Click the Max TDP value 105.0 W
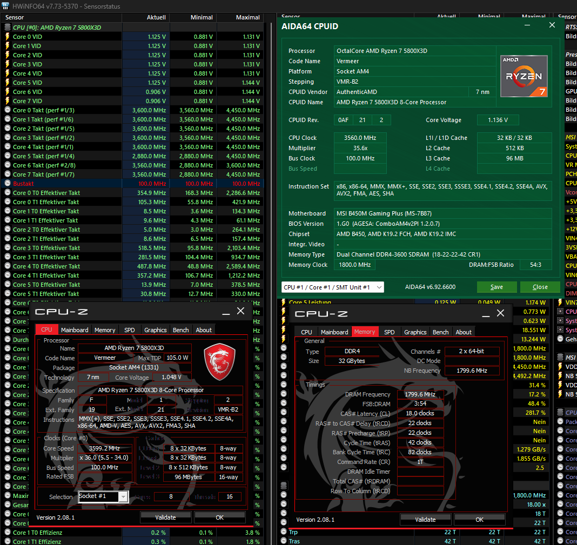This screenshot has width=577, height=545. 177,358
